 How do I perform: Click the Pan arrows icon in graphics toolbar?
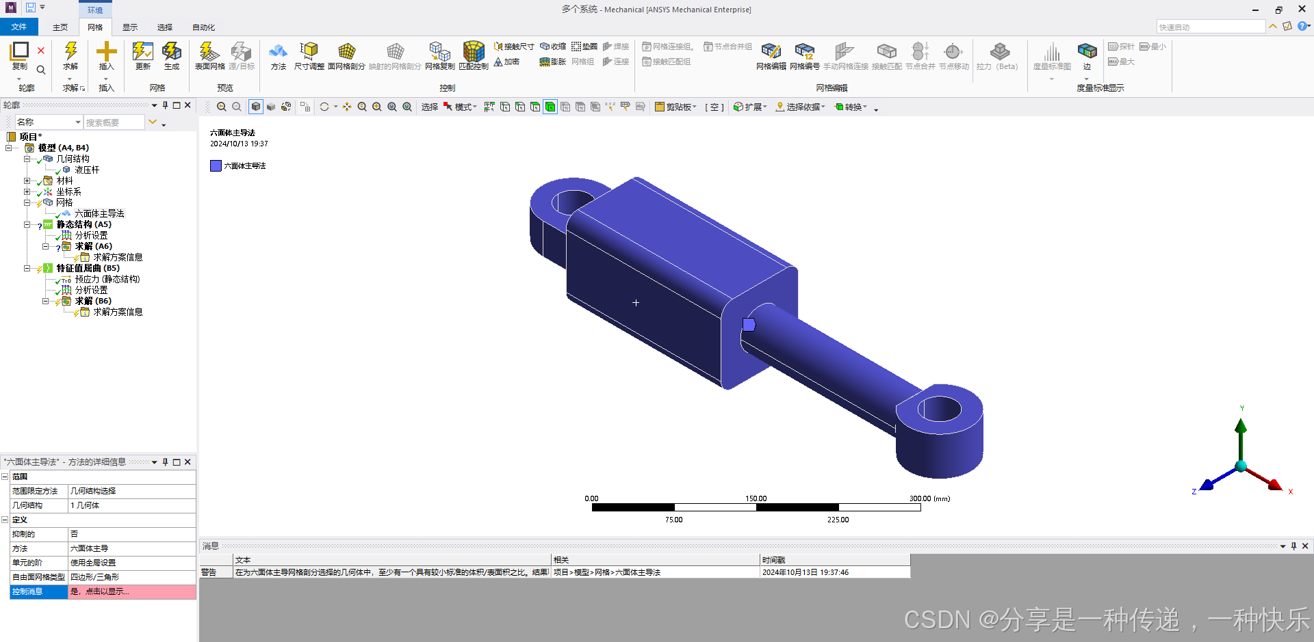point(347,107)
